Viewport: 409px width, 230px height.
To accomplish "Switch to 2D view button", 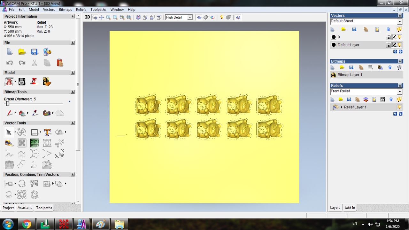I will tap(88, 17).
